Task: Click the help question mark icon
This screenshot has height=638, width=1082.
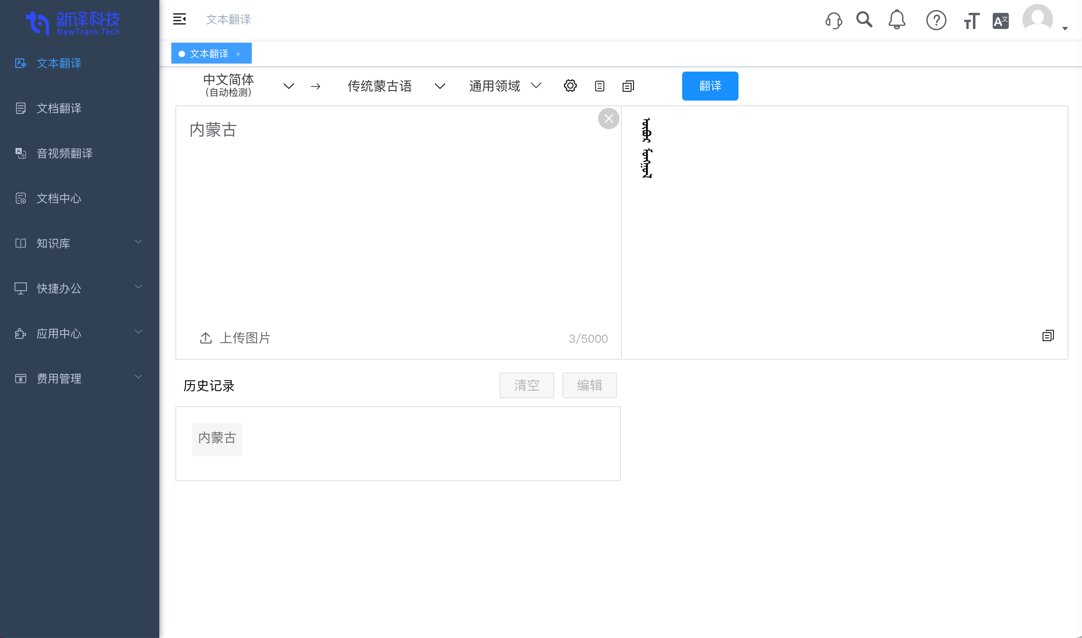Action: (x=937, y=20)
